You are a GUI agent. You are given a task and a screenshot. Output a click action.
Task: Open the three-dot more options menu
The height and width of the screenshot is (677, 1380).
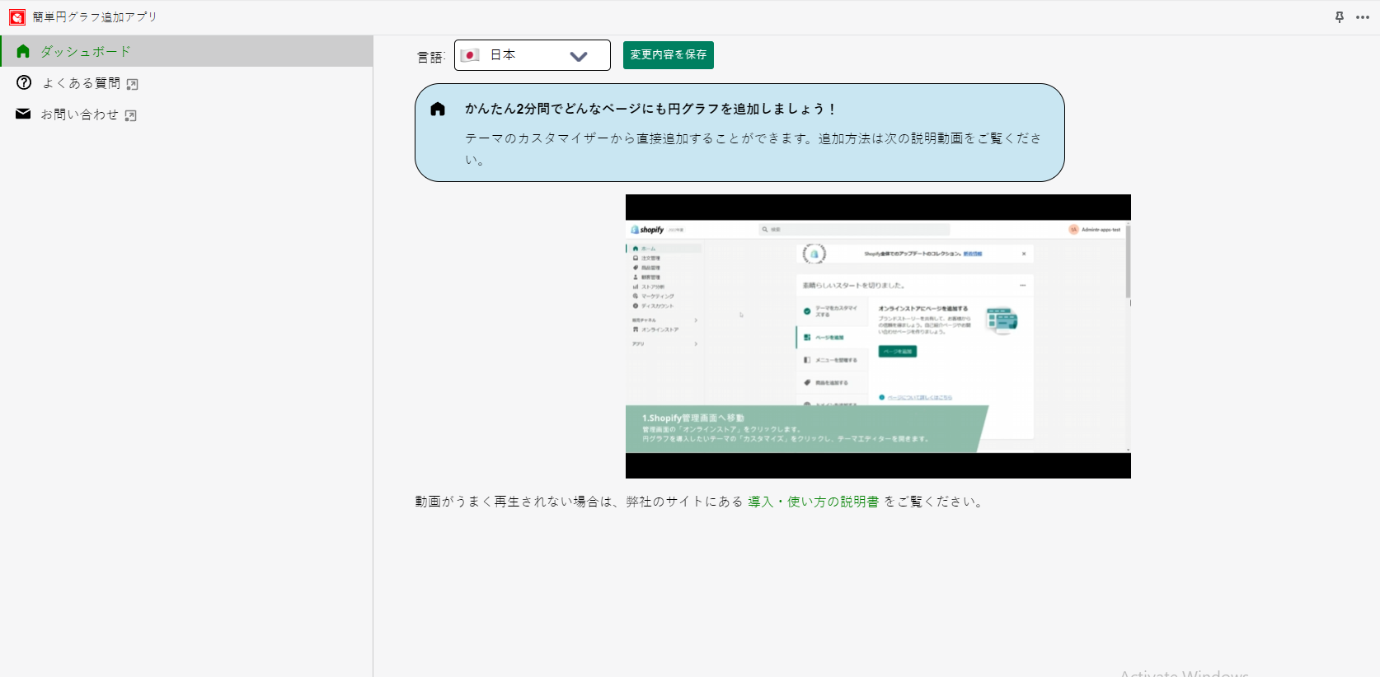pos(1362,17)
